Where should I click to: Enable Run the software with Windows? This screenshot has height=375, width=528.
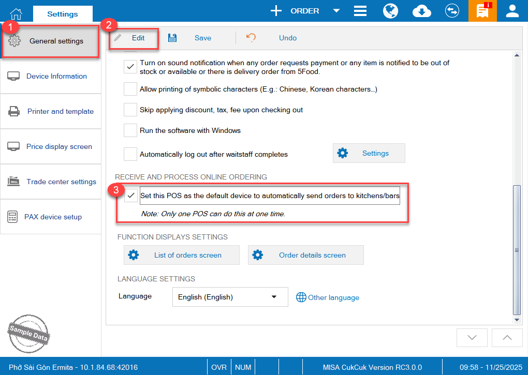pos(130,130)
